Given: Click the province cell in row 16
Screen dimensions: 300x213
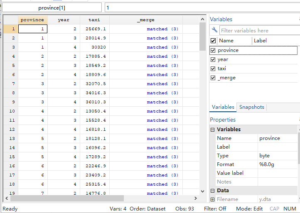Looking at the screenshot, I should (33, 166).
